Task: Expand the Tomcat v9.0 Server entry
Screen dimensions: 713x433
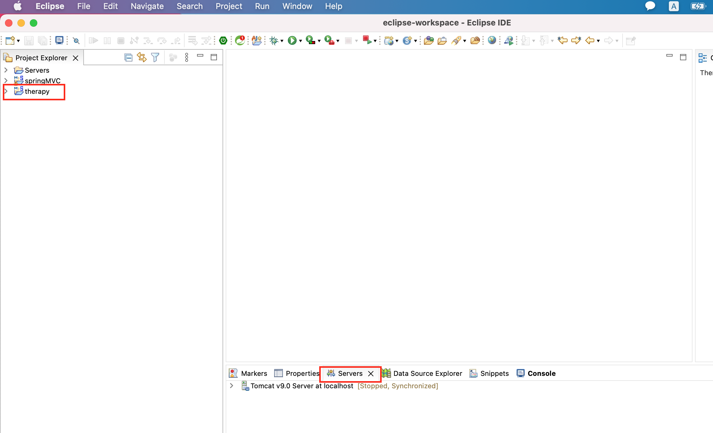Action: pyautogui.click(x=232, y=386)
